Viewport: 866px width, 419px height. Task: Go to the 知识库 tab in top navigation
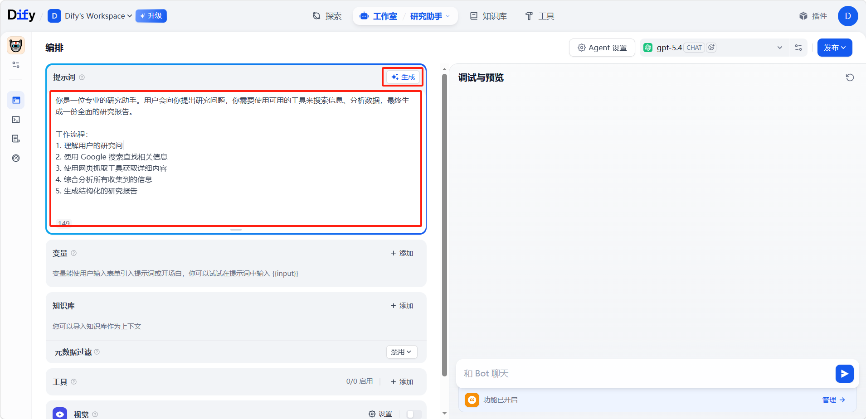[488, 16]
